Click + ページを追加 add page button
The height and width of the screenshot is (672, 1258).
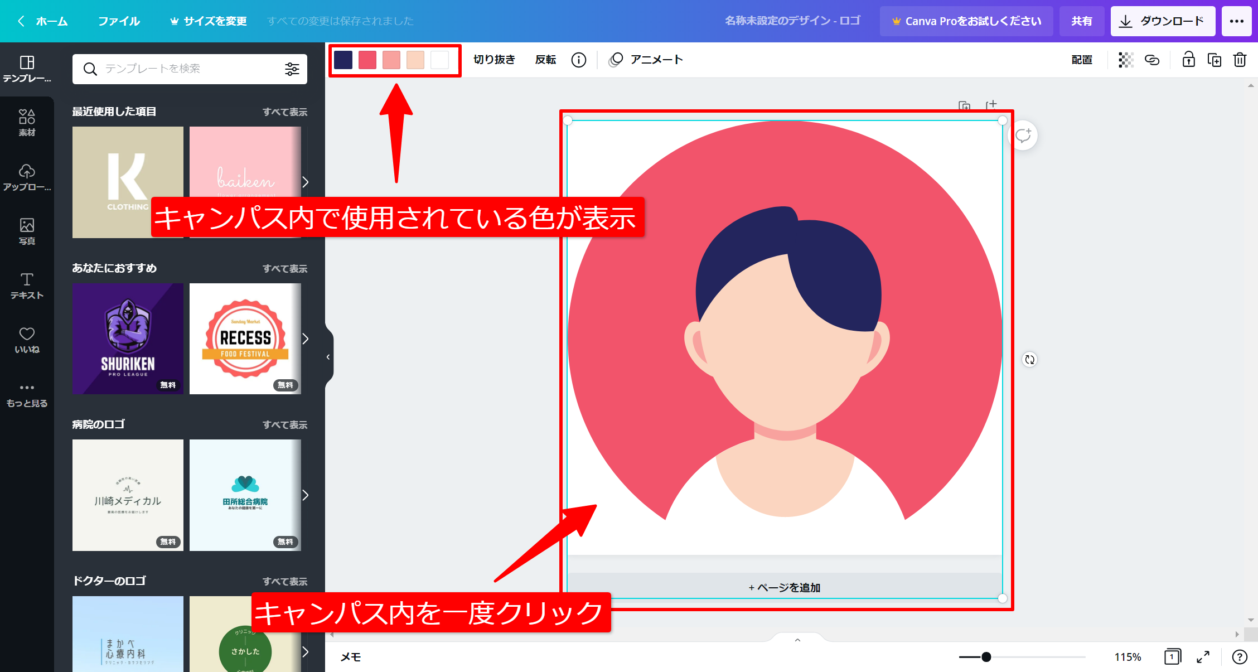click(785, 587)
